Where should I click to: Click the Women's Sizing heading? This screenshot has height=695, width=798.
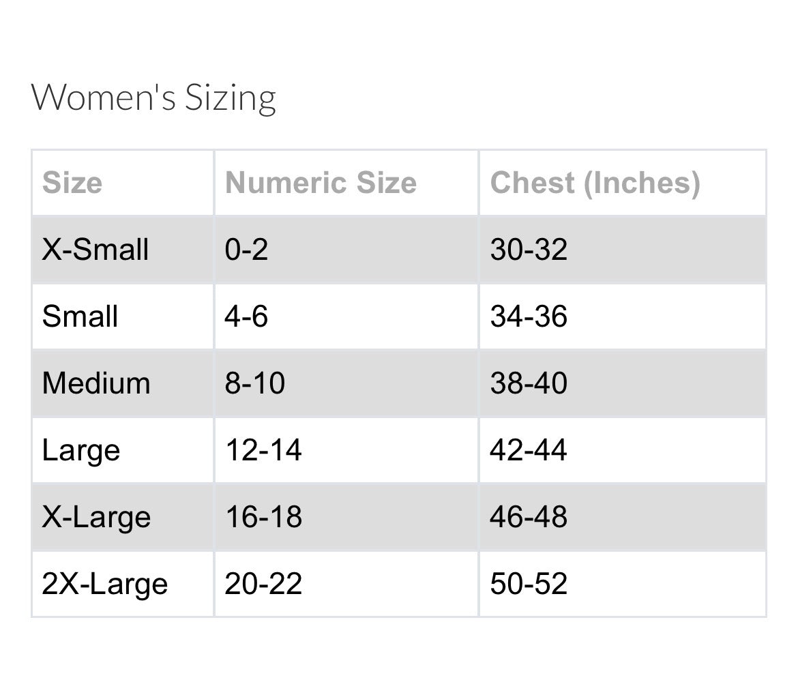point(153,98)
